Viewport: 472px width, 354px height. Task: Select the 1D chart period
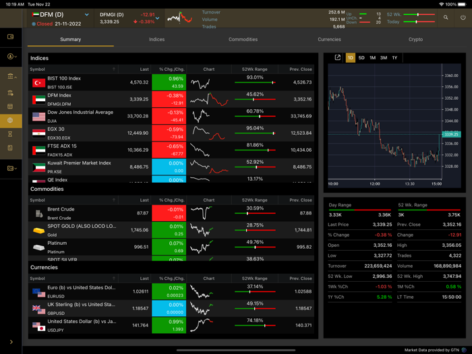tap(351, 58)
